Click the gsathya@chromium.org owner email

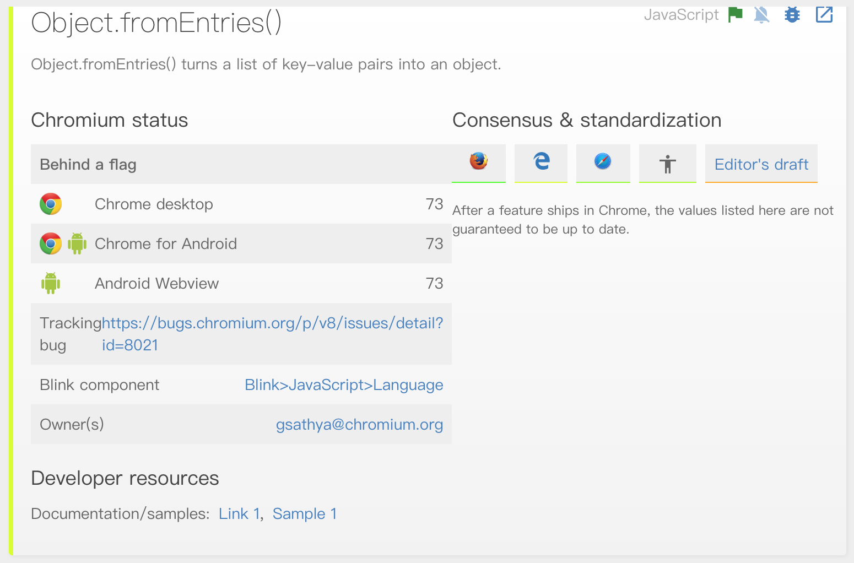359,424
